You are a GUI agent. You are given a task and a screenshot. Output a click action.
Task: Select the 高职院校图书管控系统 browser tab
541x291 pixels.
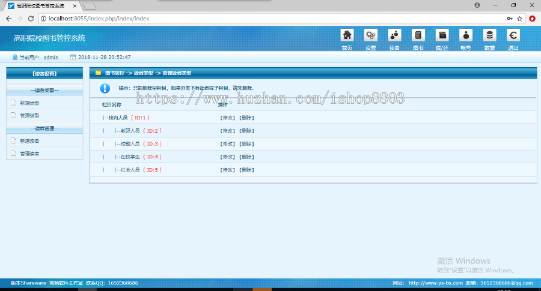(x=40, y=6)
